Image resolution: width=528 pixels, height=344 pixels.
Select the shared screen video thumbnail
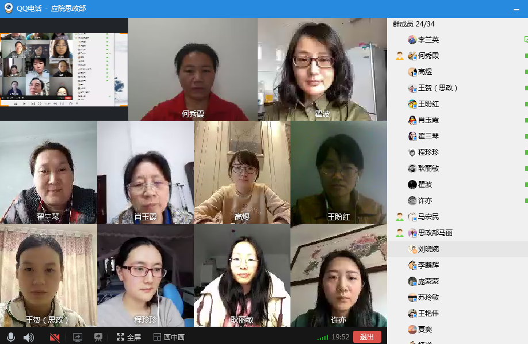[x=64, y=69]
